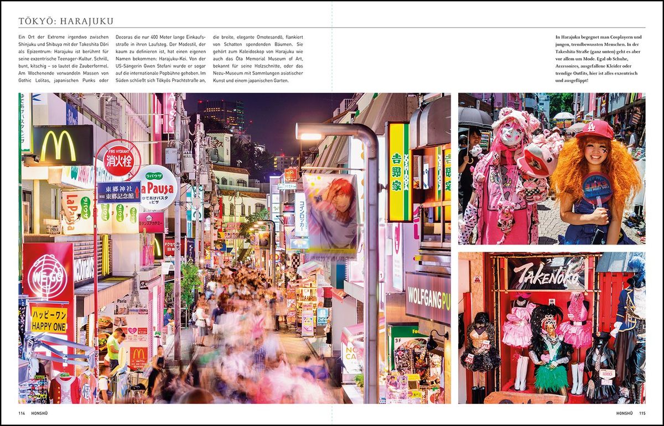Click the La Pausa round sign

[x=157, y=187]
